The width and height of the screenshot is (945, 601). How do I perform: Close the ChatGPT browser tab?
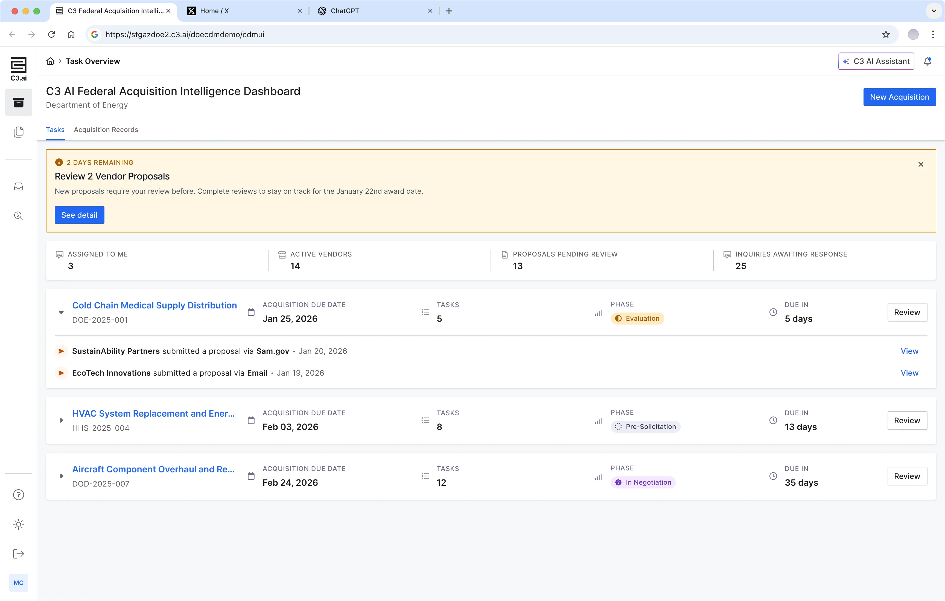point(430,11)
